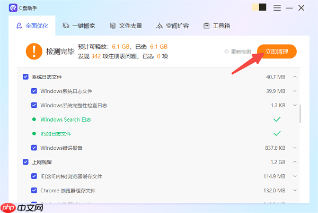This screenshot has height=213, width=318.
Task: Click the 空间扩容 expansion icon
Action: click(x=160, y=25)
